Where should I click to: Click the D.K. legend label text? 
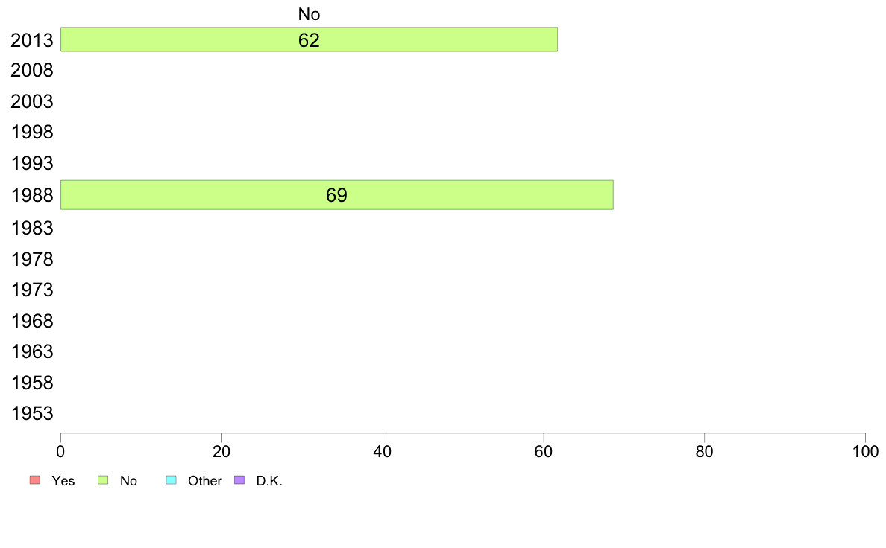(269, 481)
